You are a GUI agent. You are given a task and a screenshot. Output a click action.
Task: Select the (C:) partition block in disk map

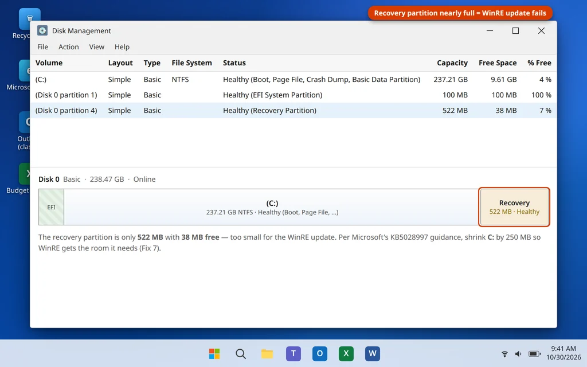click(x=272, y=207)
